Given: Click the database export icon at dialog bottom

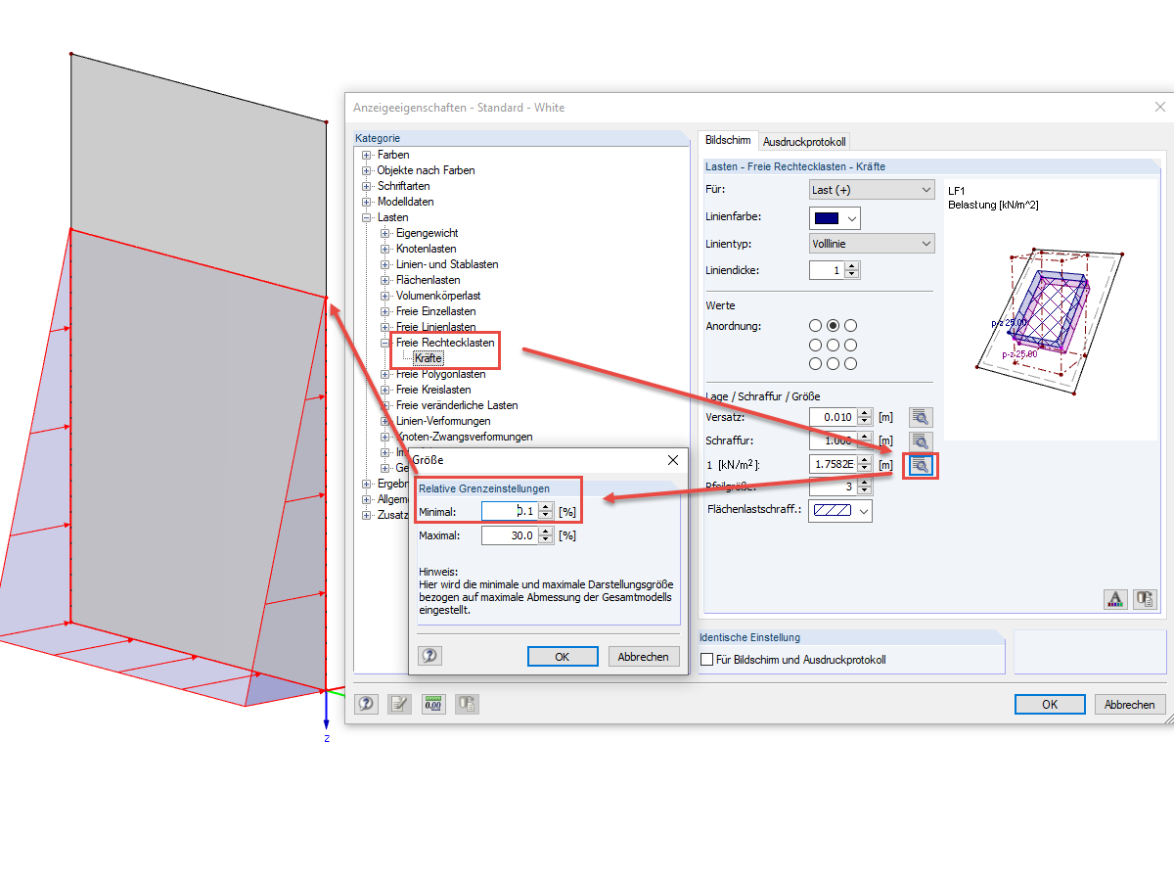Looking at the screenshot, I should (466, 703).
